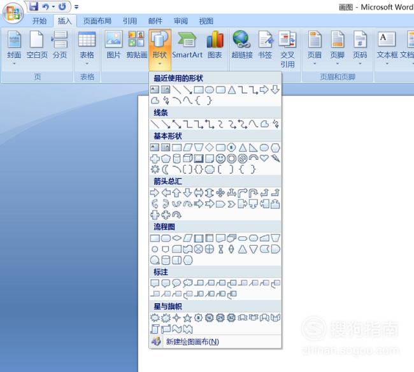Choose the right brace basic shape

pyautogui.click(x=253, y=169)
